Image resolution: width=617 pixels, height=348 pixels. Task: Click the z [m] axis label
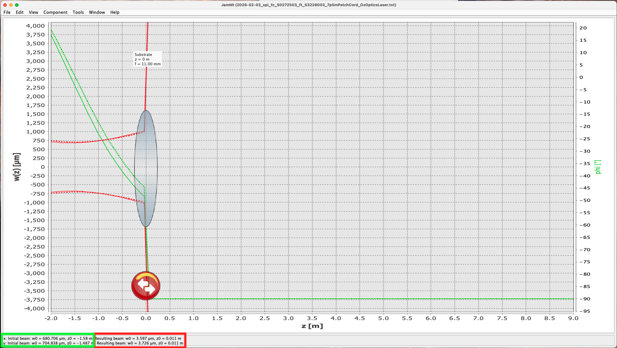[x=312, y=326]
